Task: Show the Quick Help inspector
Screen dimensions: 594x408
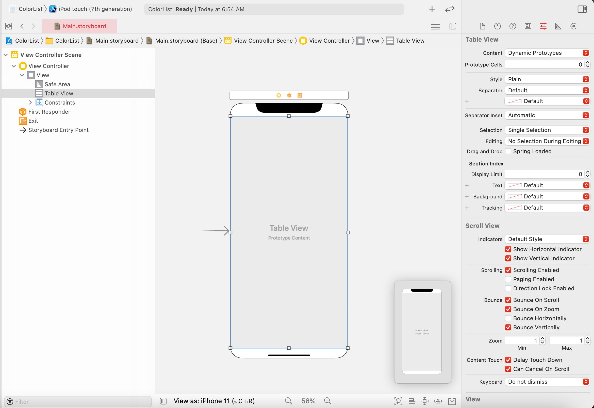Action: [x=513, y=26]
